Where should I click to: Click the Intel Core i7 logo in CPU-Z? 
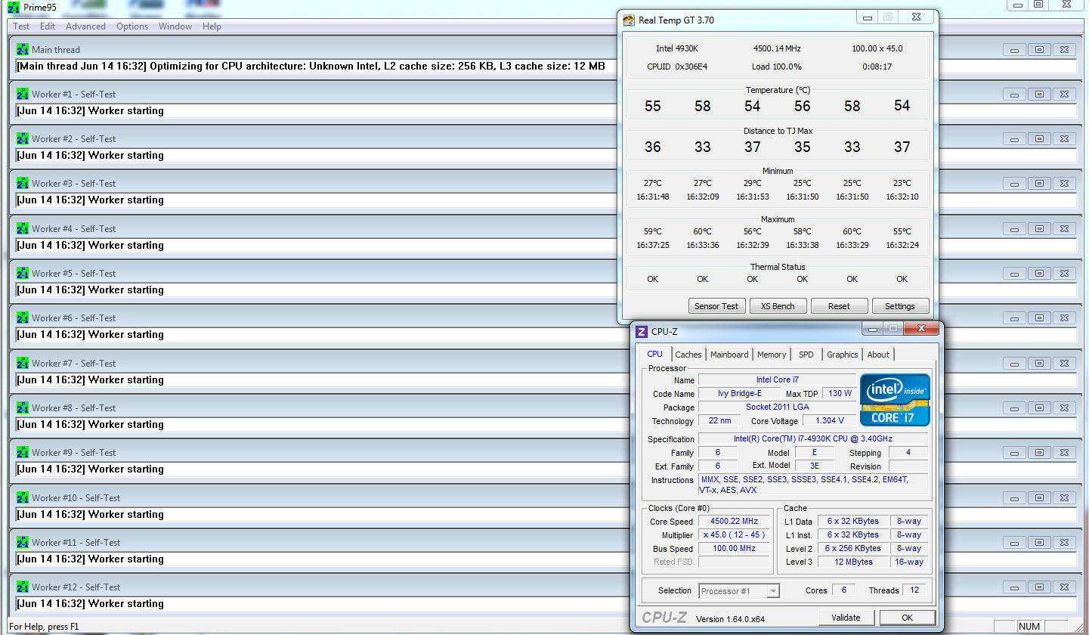895,400
